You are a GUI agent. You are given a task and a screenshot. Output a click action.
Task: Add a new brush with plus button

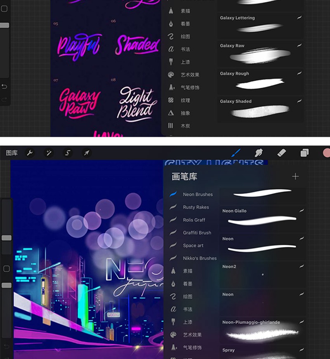pos(295,176)
